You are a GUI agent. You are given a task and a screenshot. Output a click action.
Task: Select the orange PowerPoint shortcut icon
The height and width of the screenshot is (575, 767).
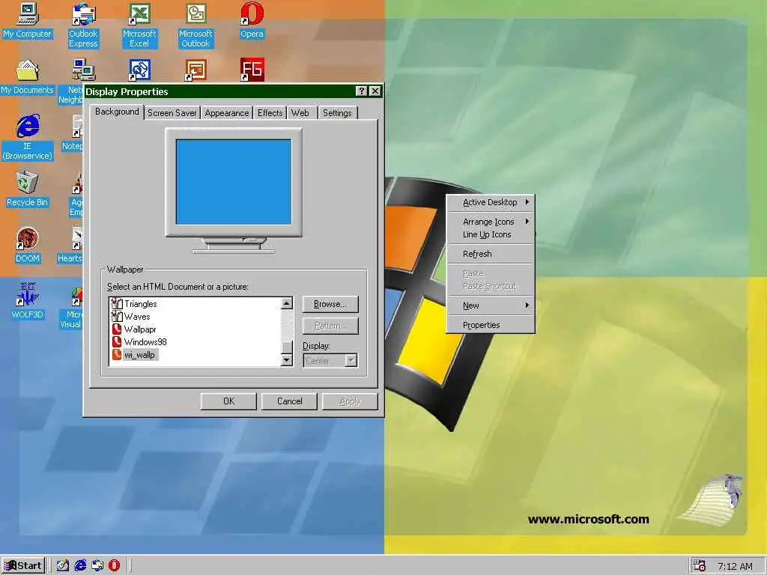[195, 70]
